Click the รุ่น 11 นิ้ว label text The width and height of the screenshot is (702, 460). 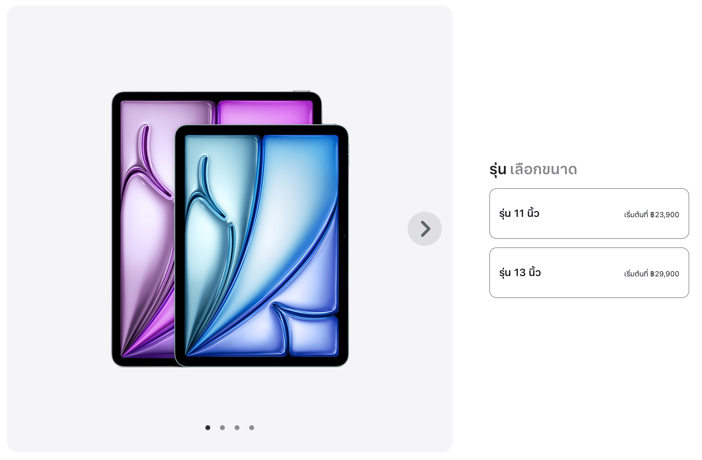pos(519,214)
